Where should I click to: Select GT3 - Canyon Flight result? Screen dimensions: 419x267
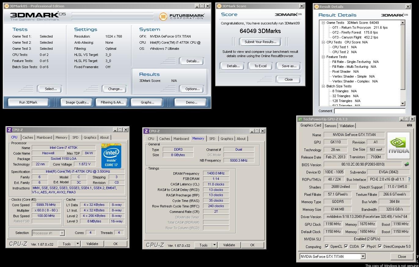(355, 37)
